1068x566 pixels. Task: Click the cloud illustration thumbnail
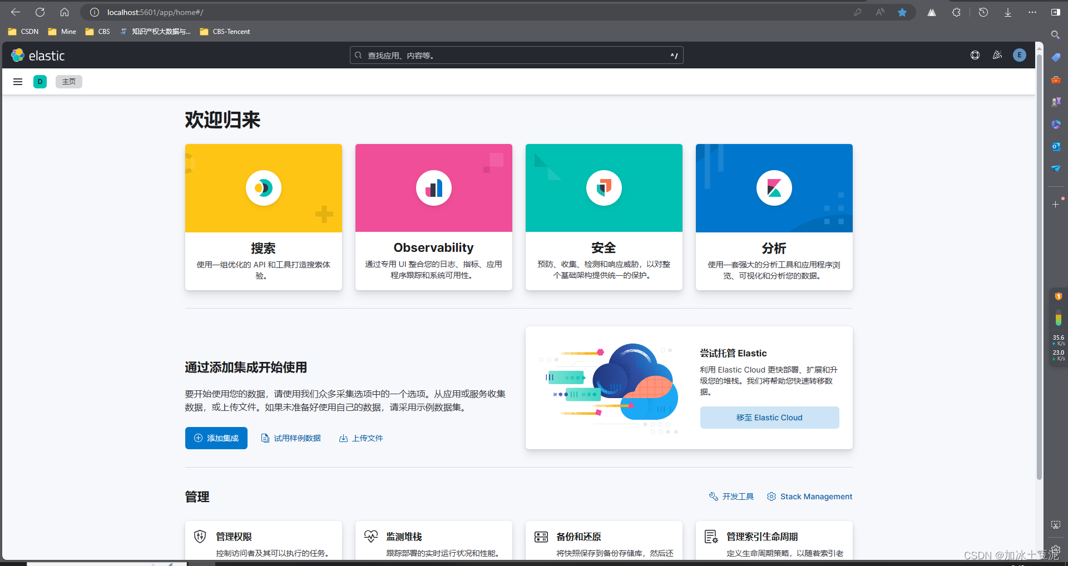pos(609,388)
